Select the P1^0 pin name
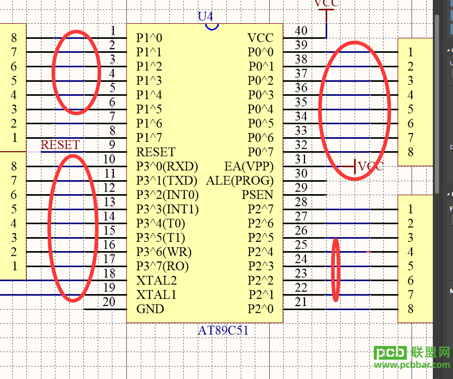This screenshot has width=453, height=379. [149, 38]
